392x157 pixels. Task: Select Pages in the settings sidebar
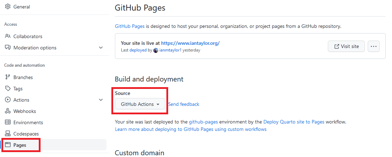coord(20,145)
